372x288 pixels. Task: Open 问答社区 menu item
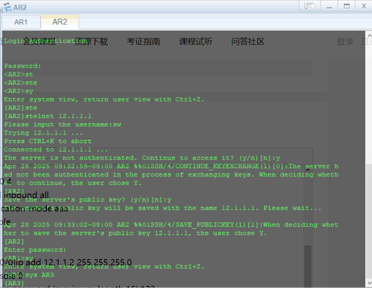(248, 41)
